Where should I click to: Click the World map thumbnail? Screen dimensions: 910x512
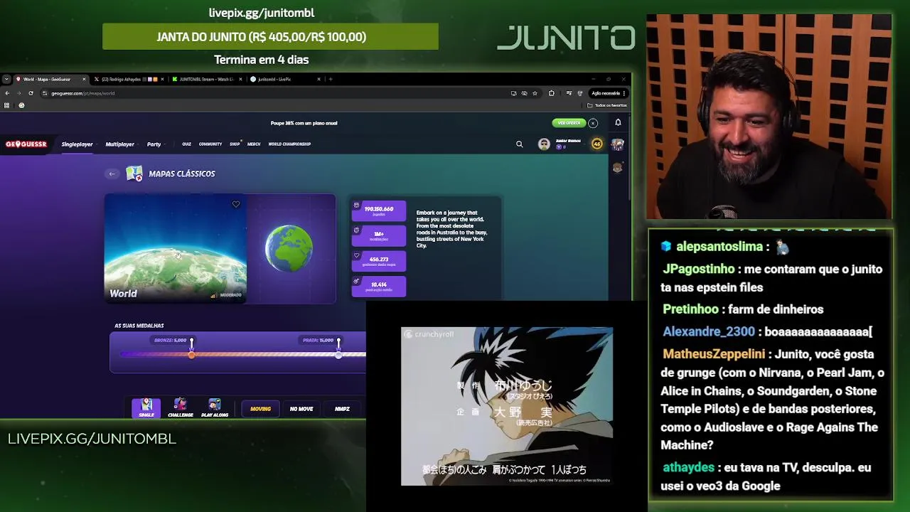point(176,248)
